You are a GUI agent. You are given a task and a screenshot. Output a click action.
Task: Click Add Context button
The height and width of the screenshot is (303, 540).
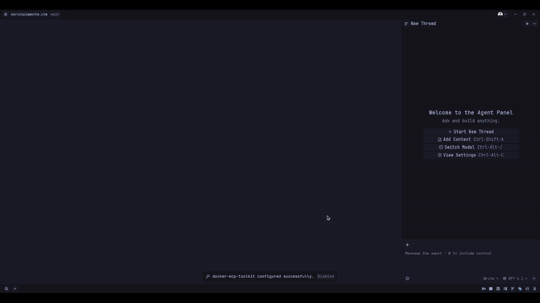tap(470, 139)
